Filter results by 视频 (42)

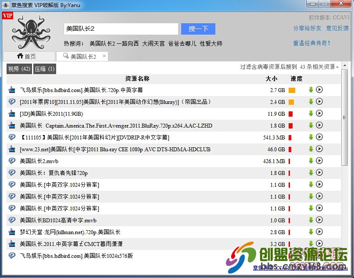[x=19, y=69]
